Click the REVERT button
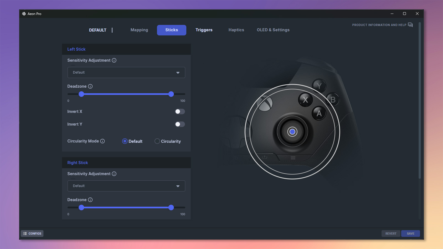Viewport: 443px width, 249px height. coord(391,234)
